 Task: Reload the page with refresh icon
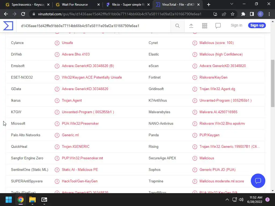[23, 14]
